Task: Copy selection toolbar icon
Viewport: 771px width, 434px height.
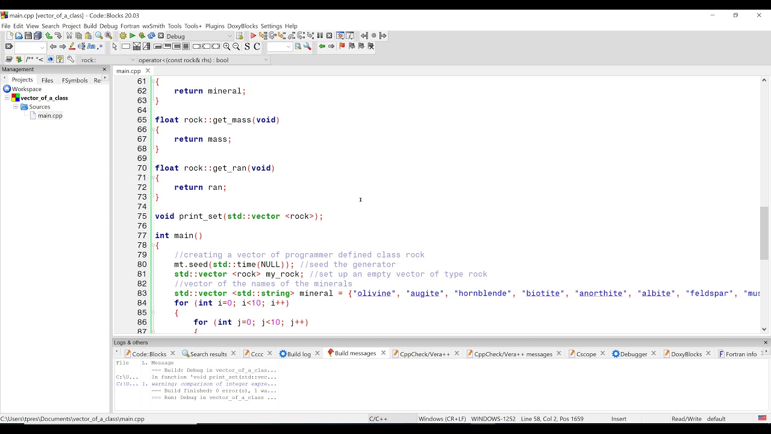Action: click(78, 36)
